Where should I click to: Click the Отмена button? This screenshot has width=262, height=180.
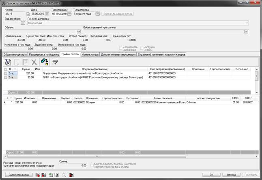coord(231,175)
